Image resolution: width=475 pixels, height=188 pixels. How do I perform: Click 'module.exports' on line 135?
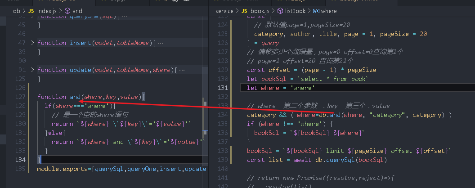63,169
